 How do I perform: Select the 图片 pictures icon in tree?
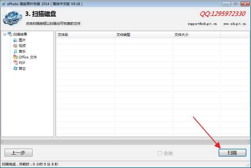click(15, 40)
